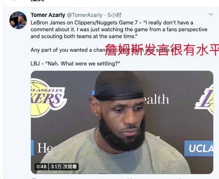Click the blue UCLA banner in video
The image size is (219, 179).
pyautogui.click(x=199, y=148)
